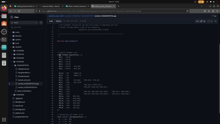Show Applications grid in dock

click(4, 120)
